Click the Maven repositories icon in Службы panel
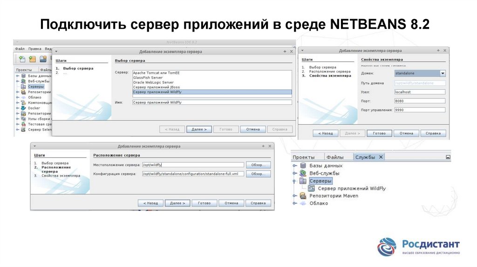This screenshot has width=477, height=267. pos(303,196)
